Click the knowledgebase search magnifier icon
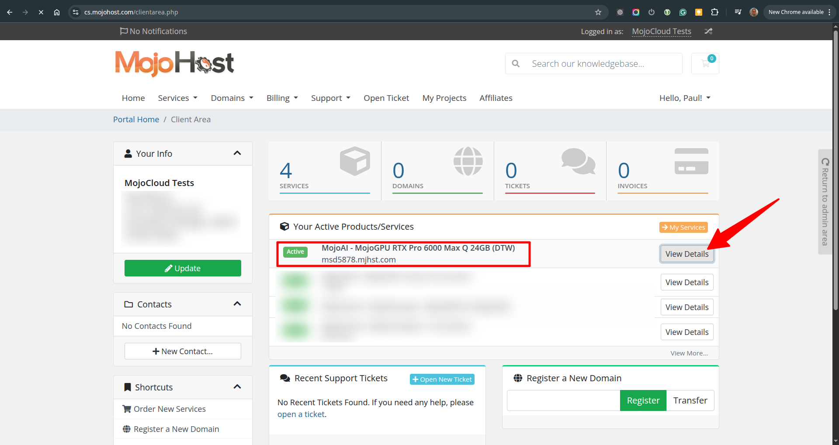This screenshot has height=445, width=839. [x=516, y=64]
